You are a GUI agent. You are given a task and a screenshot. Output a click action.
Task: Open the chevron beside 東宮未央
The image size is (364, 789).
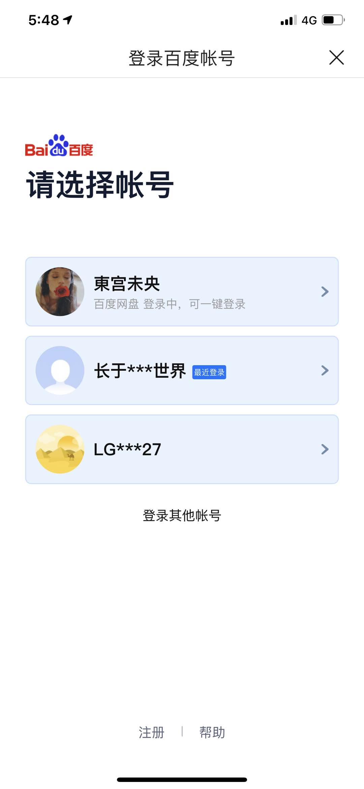click(x=325, y=292)
